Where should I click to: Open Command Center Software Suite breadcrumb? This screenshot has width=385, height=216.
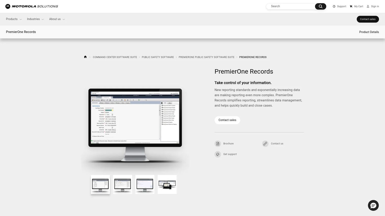tap(115, 57)
